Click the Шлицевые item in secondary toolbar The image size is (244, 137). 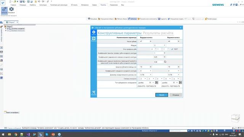(x=93, y=19)
